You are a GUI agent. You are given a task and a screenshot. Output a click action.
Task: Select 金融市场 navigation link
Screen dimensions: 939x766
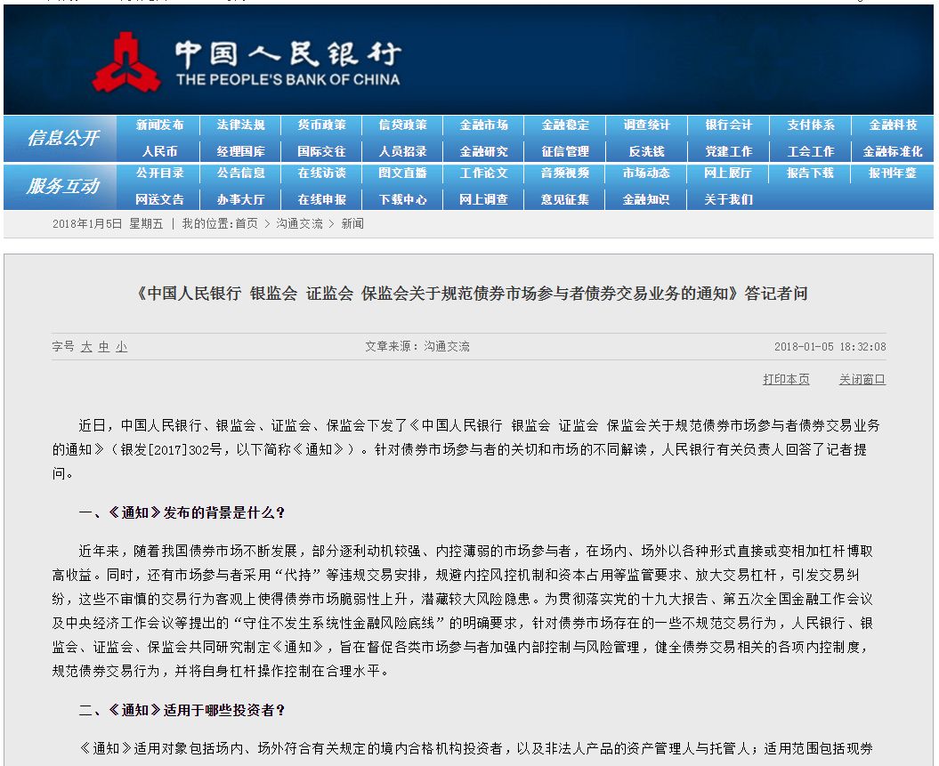484,125
